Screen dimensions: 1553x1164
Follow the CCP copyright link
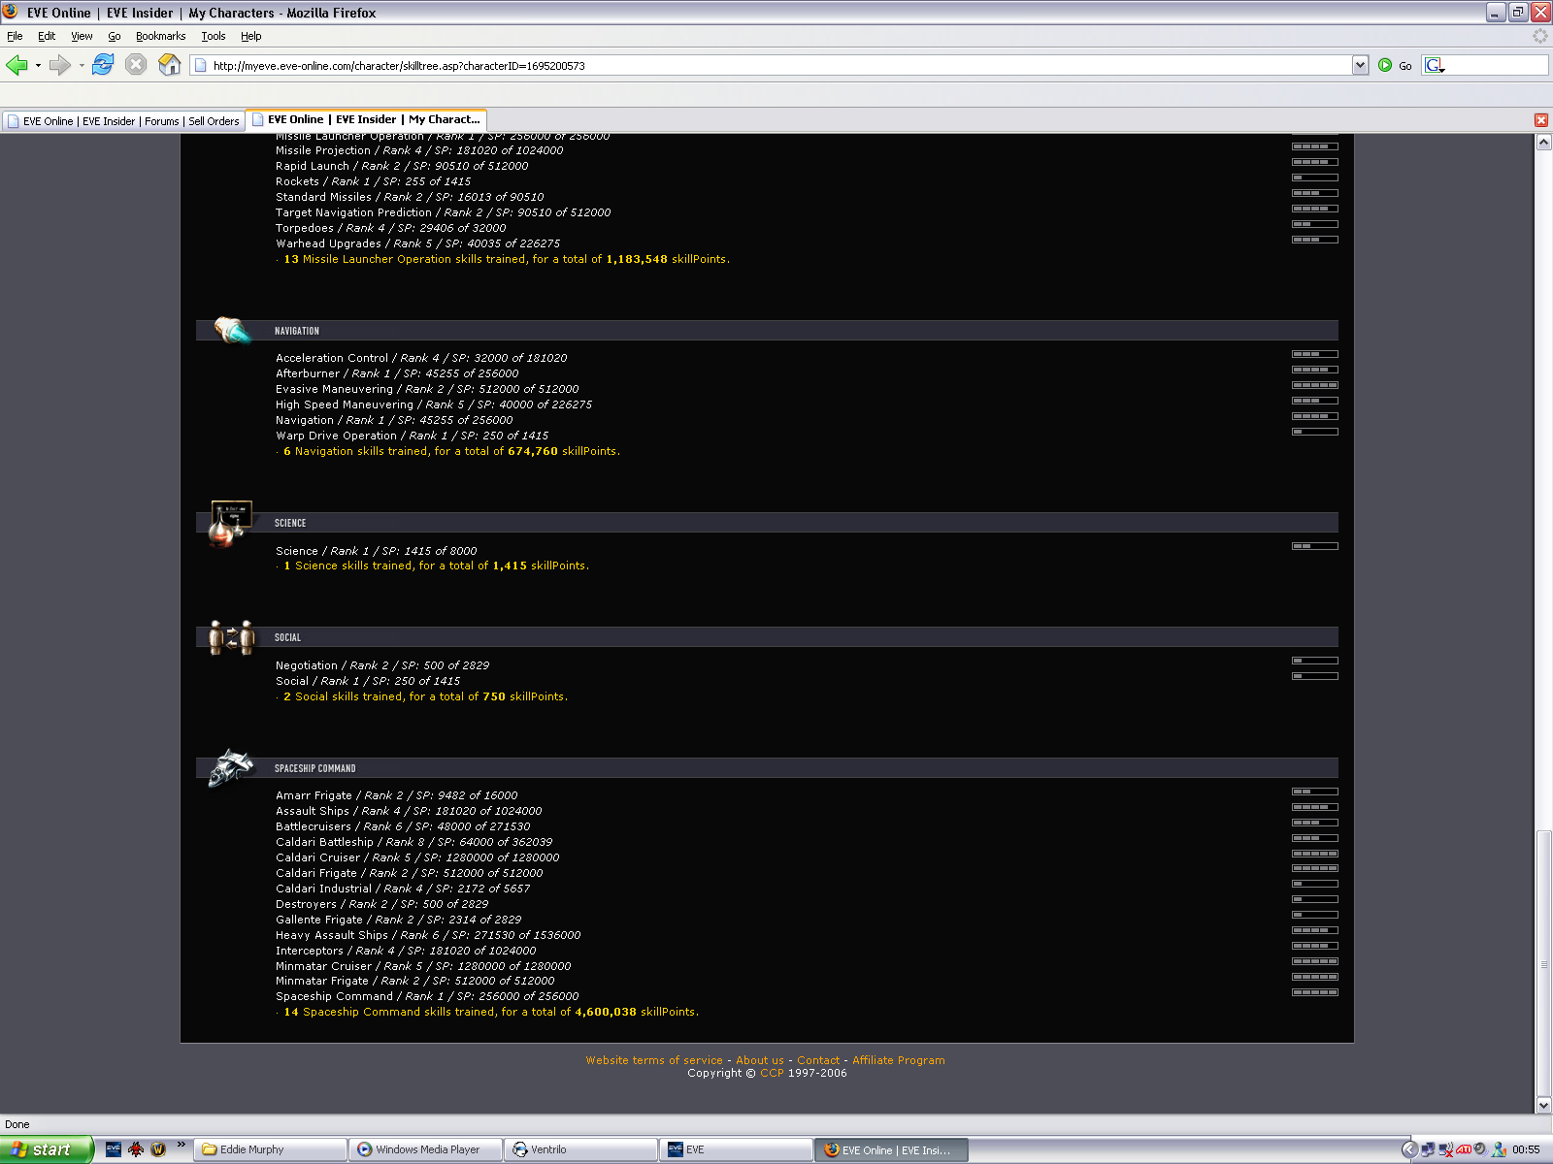[772, 1073]
